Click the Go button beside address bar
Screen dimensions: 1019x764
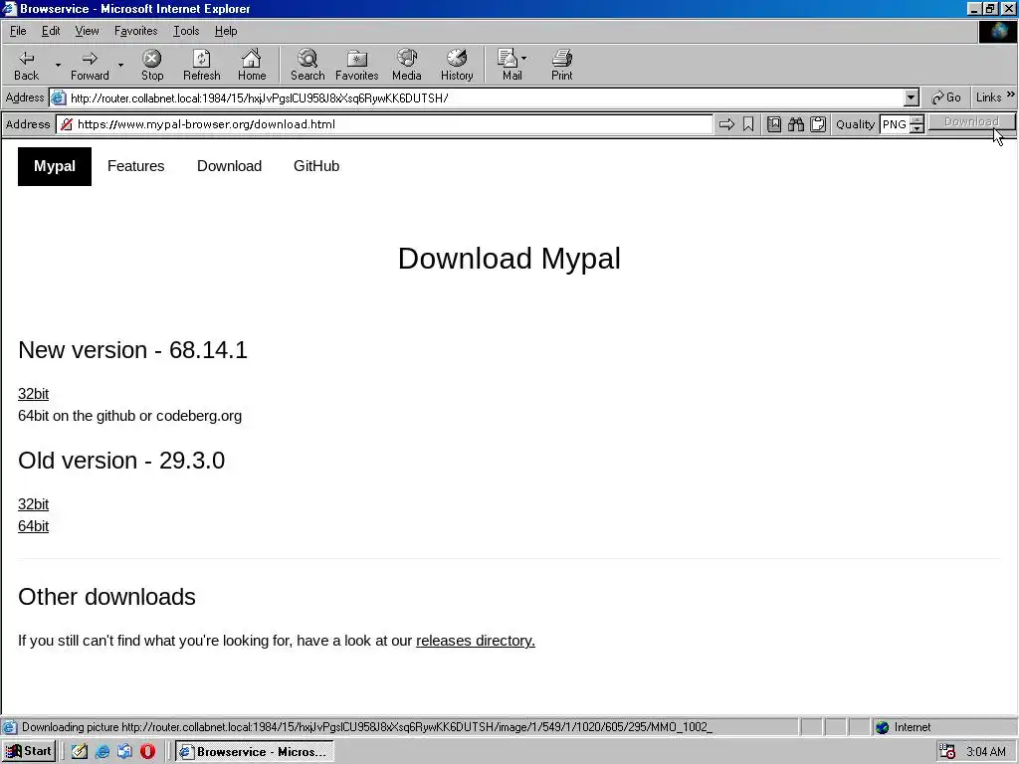click(x=946, y=97)
